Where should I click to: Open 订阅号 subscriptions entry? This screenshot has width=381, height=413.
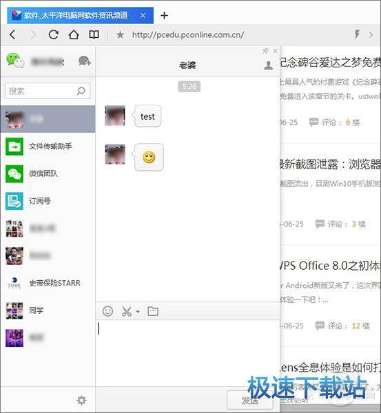coord(48,201)
